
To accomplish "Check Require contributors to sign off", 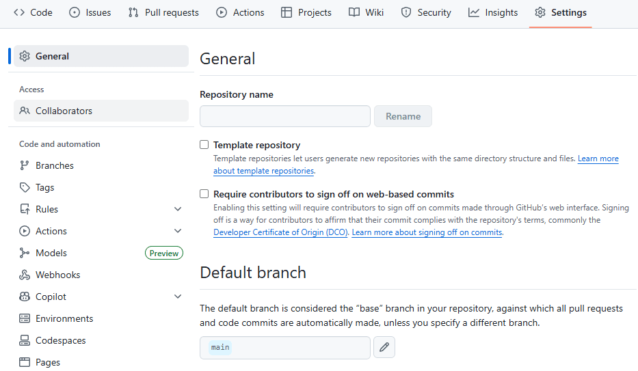I will [204, 194].
